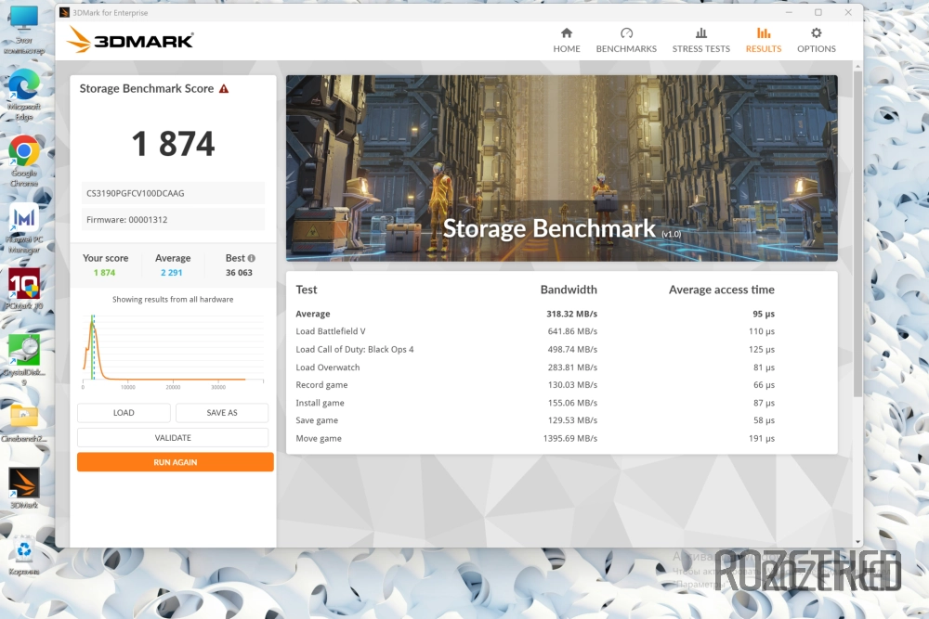The height and width of the screenshot is (619, 929).
Task: Click the vertical scrollbar on right edge
Action: 856,232
